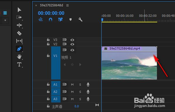Toggle lock on track V2

click(x=48, y=44)
